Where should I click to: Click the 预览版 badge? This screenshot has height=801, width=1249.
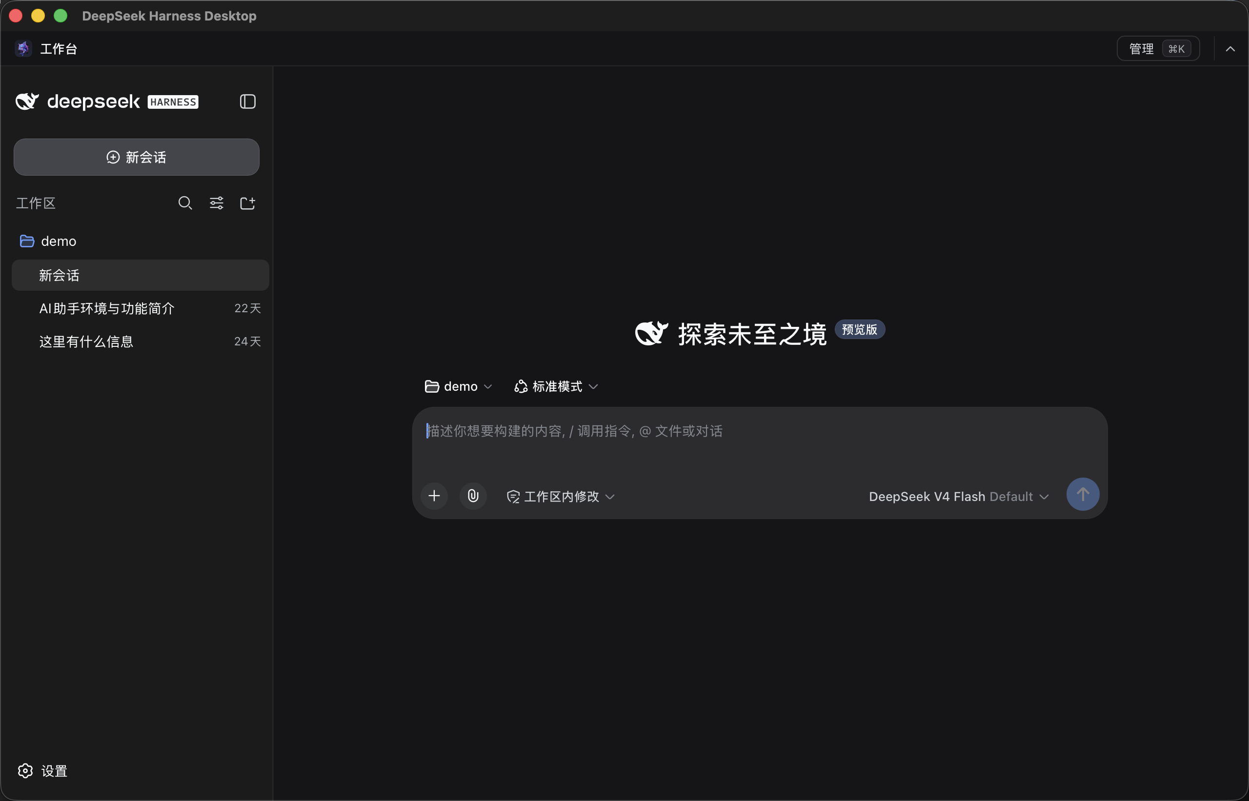[859, 329]
